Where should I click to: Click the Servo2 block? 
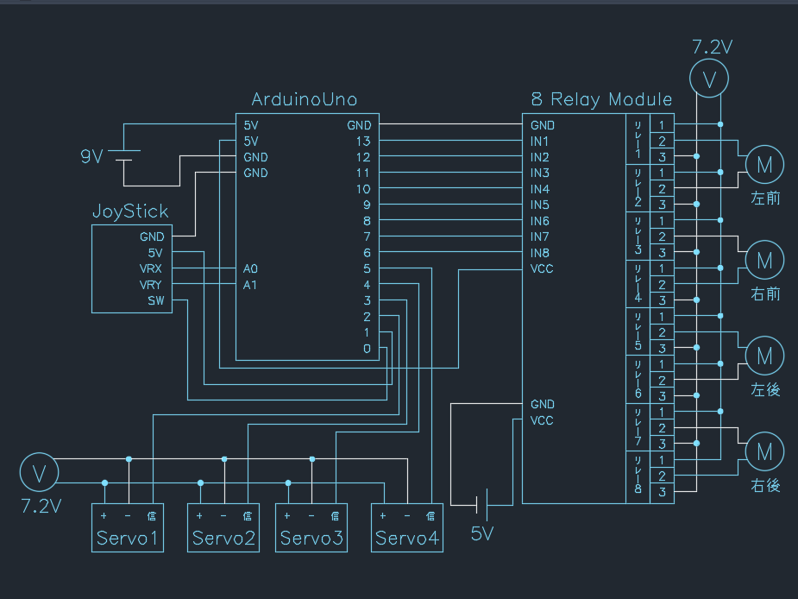223,527
